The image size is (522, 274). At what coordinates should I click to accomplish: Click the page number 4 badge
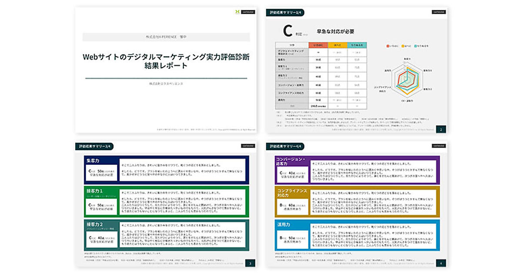point(441,263)
